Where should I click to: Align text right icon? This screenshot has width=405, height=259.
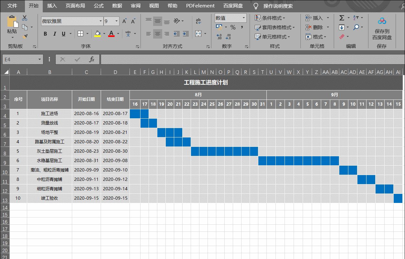pyautogui.click(x=167, y=34)
